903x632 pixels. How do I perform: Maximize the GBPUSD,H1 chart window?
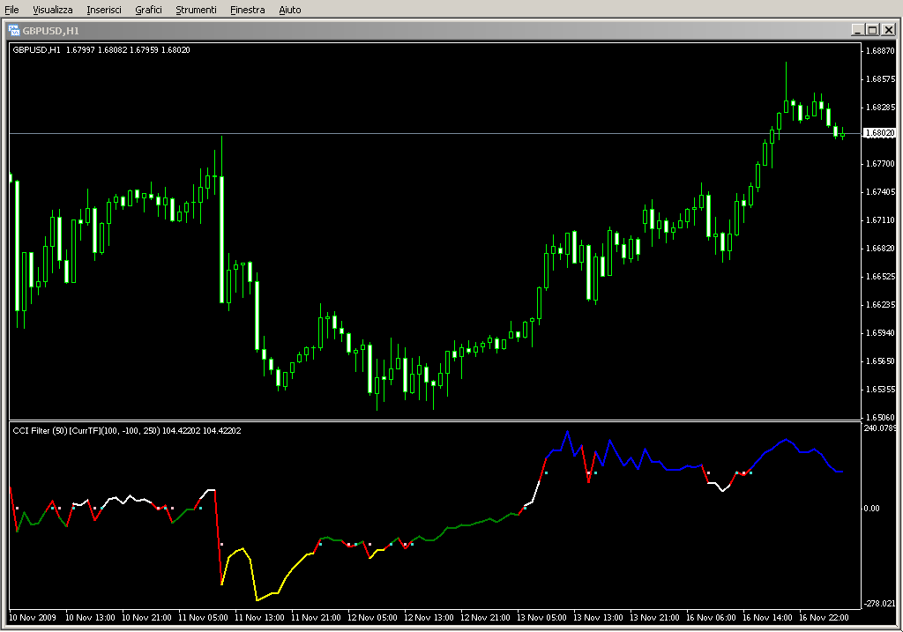872,30
